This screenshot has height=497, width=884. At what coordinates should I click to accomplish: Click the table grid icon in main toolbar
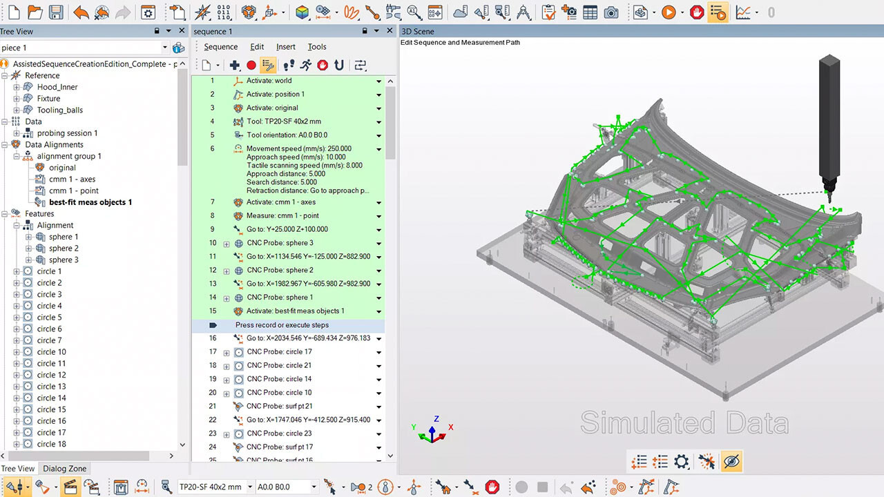[590, 12]
